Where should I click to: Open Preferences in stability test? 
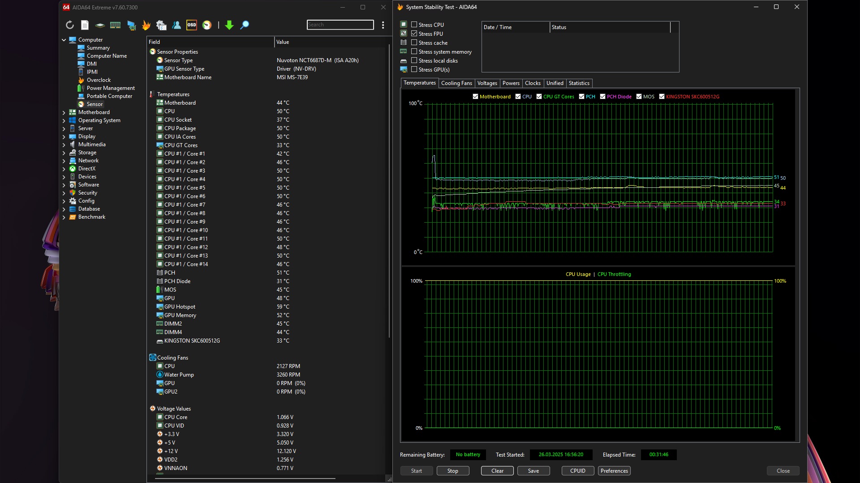click(x=614, y=471)
